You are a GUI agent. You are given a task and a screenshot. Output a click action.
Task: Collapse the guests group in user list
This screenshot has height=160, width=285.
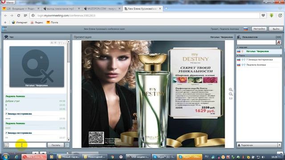pos(238,56)
